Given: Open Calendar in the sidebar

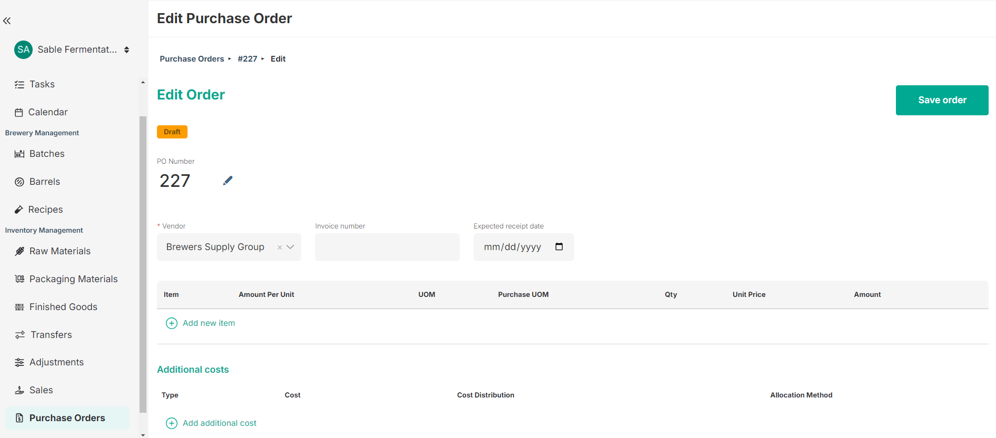Looking at the screenshot, I should (48, 112).
